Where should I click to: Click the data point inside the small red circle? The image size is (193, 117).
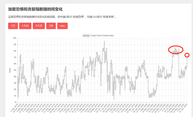click(187, 55)
